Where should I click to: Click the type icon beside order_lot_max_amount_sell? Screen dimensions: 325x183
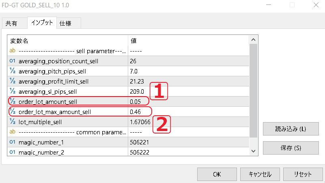[x=12, y=112]
